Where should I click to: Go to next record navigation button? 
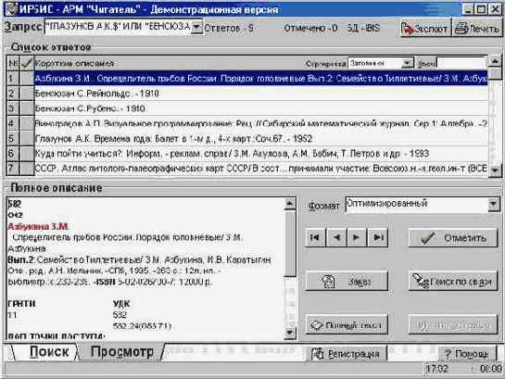click(357, 237)
